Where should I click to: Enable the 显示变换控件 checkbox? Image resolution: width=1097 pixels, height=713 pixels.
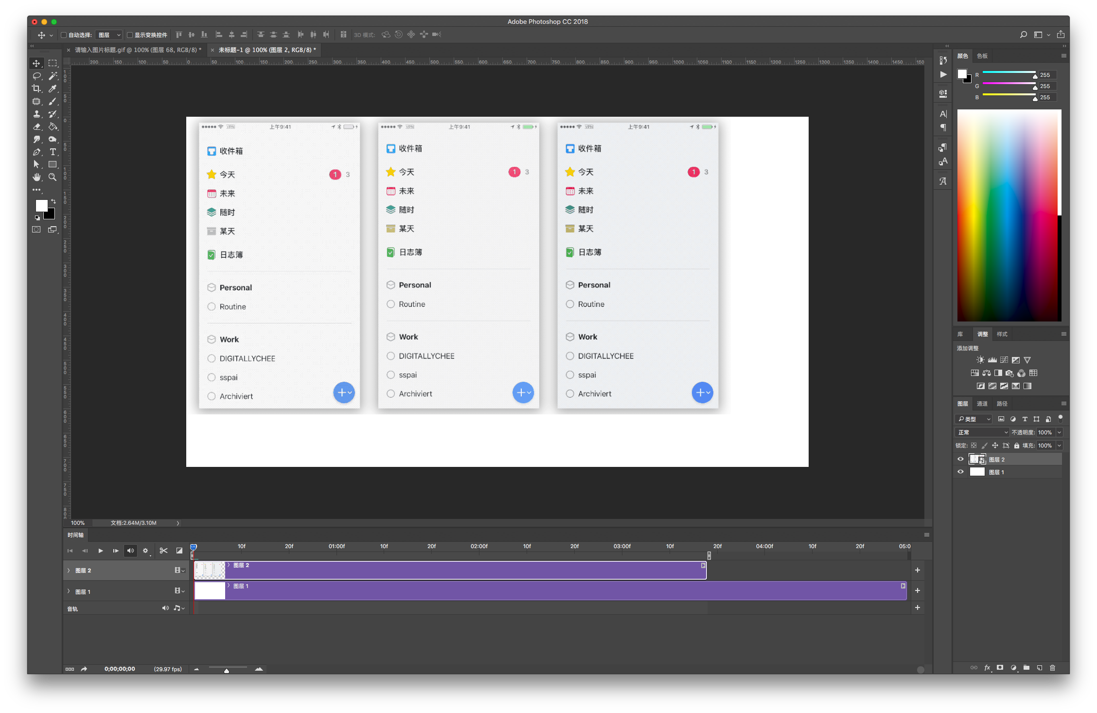tap(130, 35)
